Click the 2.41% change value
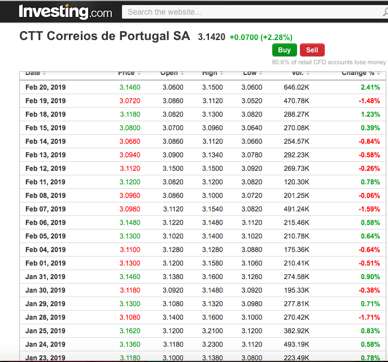Screen dimensions: 388x362 370,87
